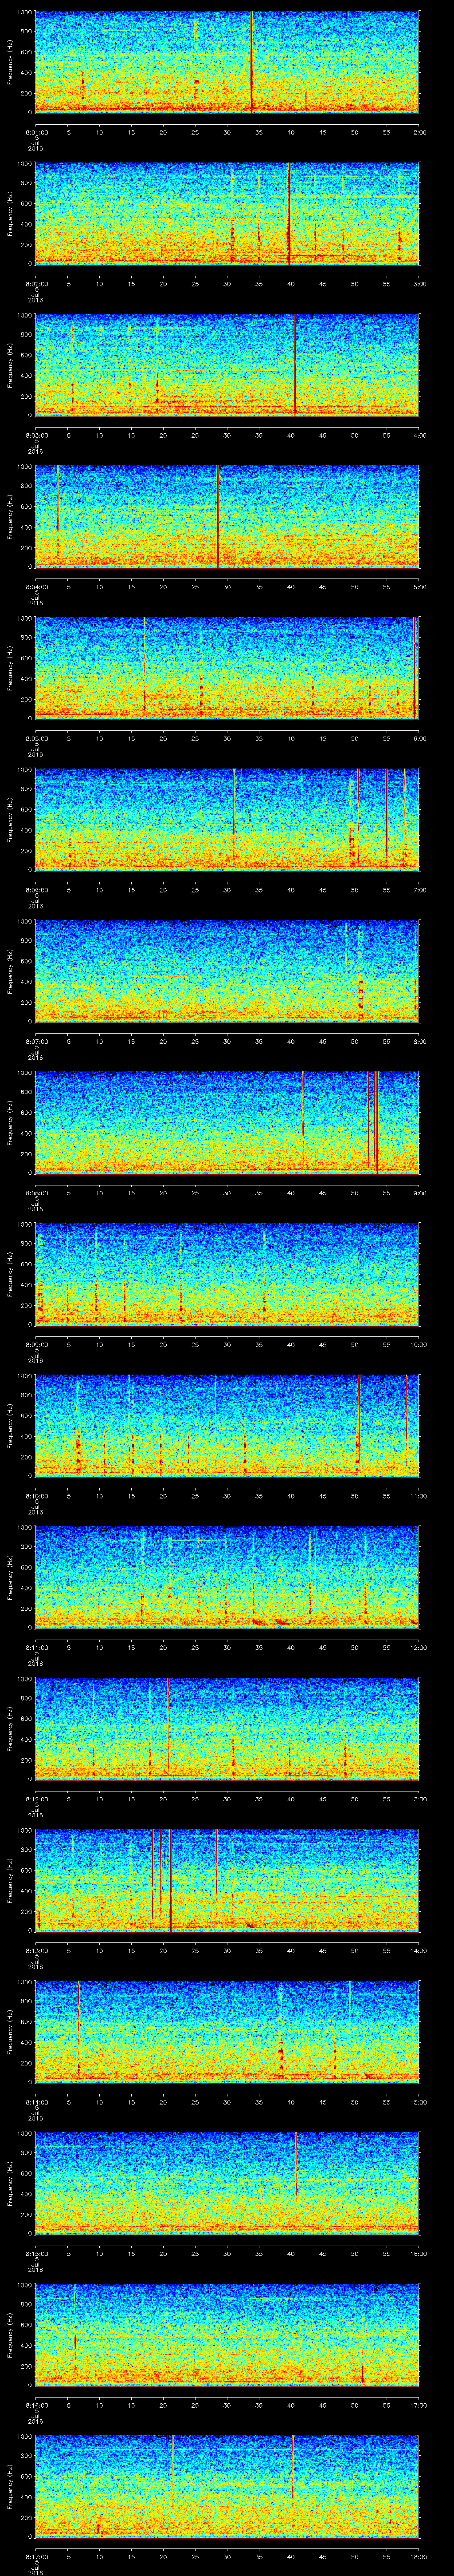Screen dimensions: 454x2576
Task: Select the '8:01:00' time axis label
Action: tap(36, 131)
